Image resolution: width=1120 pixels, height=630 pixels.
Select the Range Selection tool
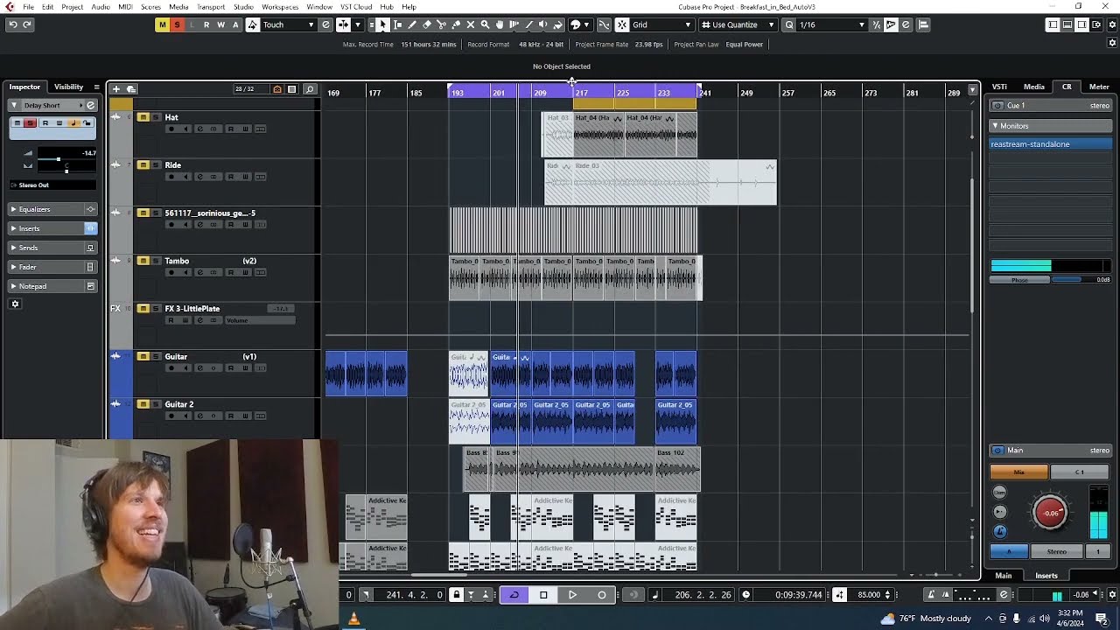(397, 24)
